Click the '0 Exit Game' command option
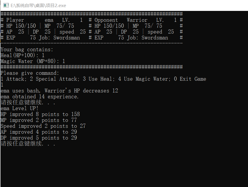248x187 pixels. 190,79
